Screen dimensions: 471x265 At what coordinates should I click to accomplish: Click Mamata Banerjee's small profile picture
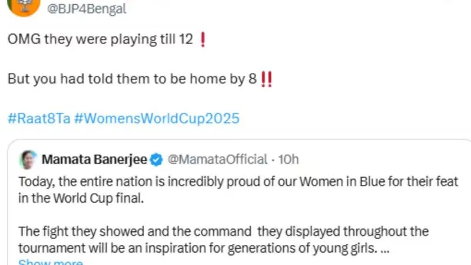coord(28,159)
